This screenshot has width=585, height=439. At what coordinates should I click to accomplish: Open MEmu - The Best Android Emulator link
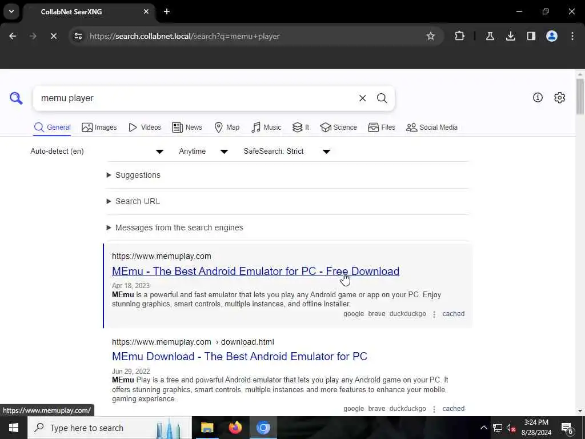pos(255,272)
